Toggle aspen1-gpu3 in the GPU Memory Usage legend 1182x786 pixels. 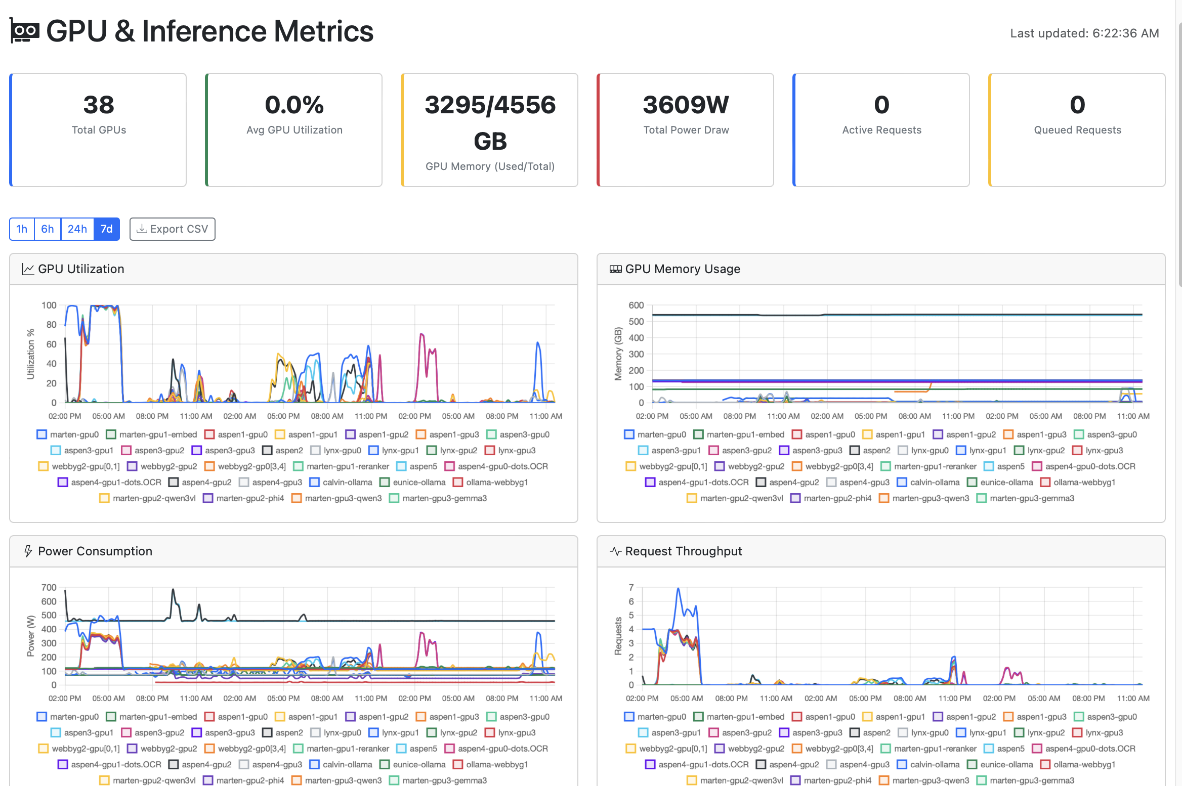click(1036, 434)
